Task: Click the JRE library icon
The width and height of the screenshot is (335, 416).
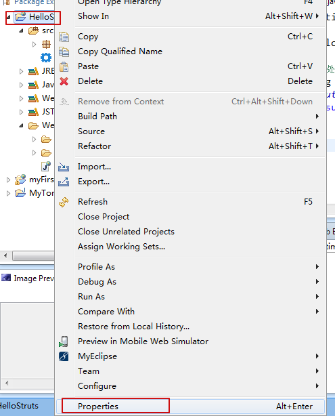Action: [x=33, y=71]
